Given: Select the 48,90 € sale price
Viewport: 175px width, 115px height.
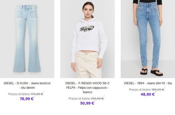Looking at the screenshot, I should pos(148,94).
